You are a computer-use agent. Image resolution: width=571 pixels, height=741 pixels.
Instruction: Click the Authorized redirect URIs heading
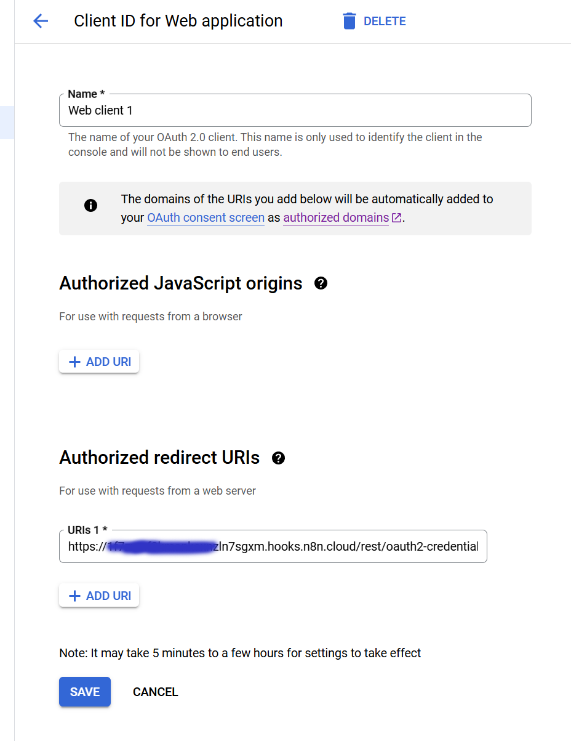tap(159, 458)
